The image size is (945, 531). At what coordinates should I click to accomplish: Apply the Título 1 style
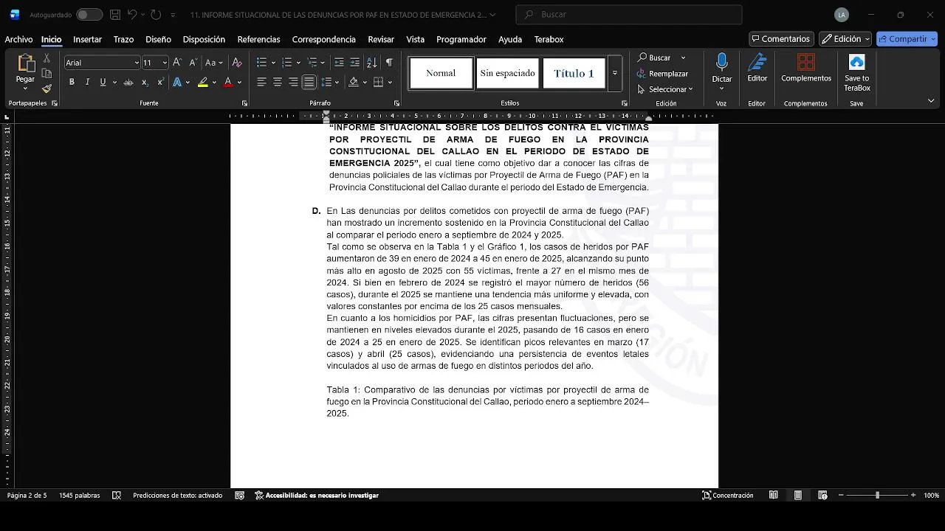[x=574, y=73]
